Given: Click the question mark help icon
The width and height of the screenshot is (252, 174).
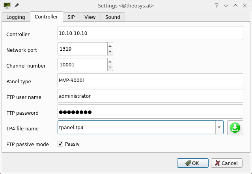Looking at the screenshot, I should click(217, 6).
